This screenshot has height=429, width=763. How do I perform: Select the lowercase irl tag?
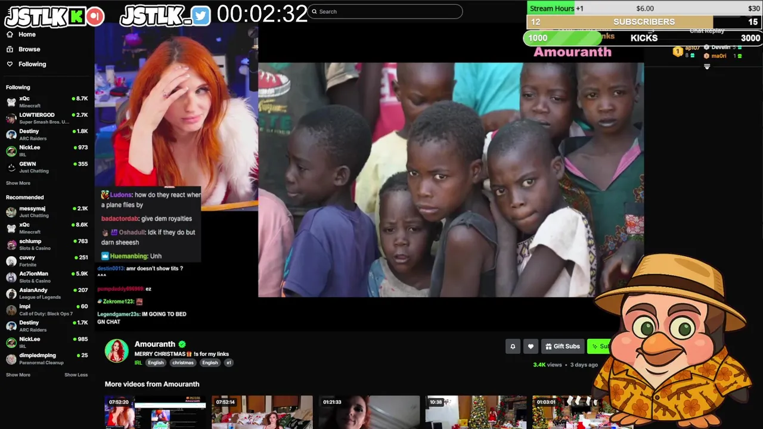click(x=228, y=362)
